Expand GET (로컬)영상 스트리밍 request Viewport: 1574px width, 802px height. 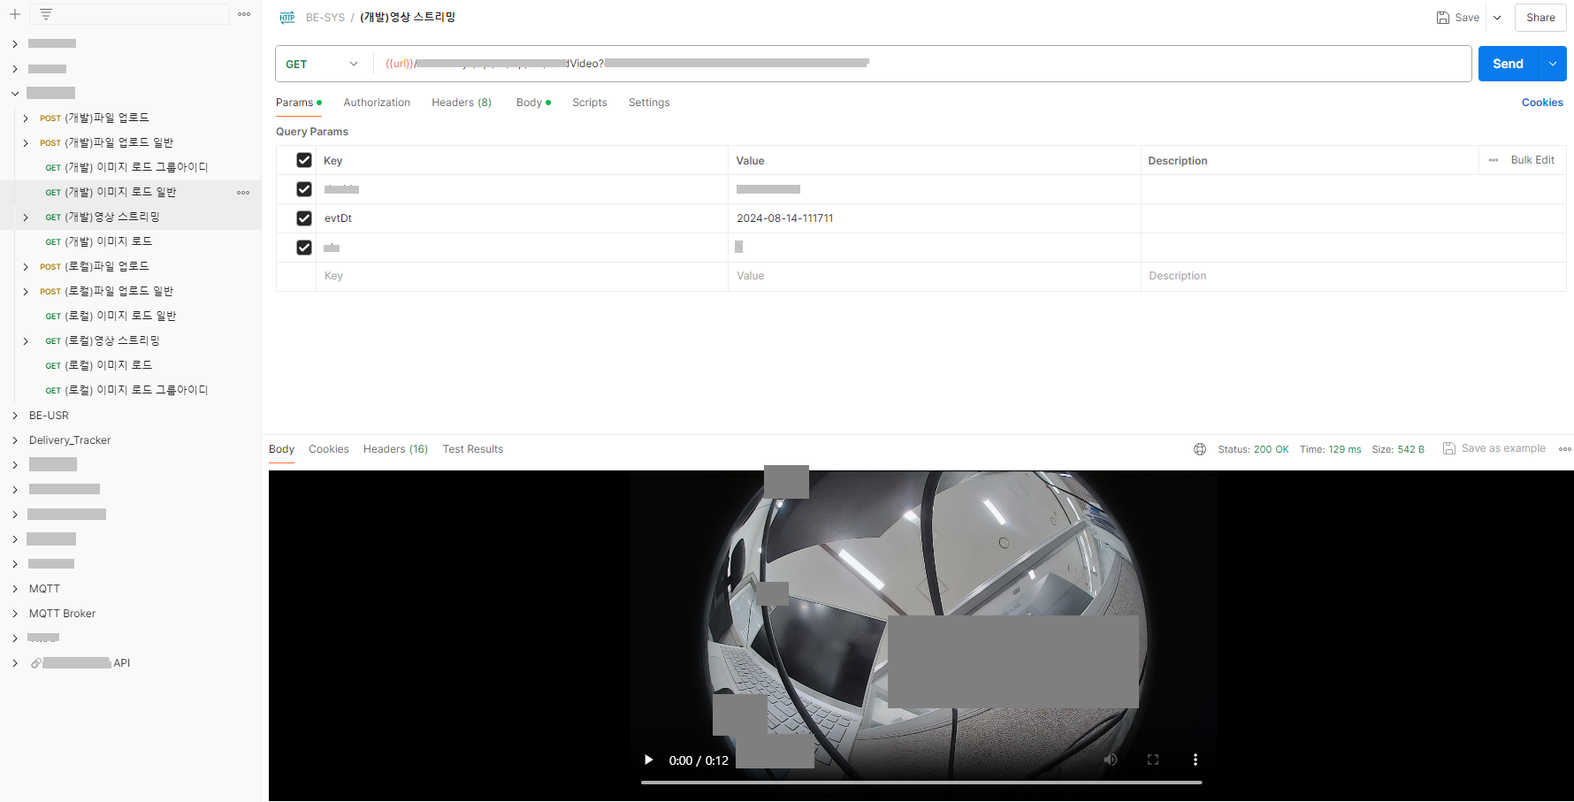[26, 340]
